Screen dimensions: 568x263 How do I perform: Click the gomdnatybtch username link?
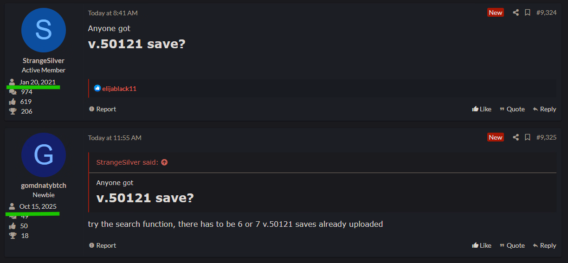(44, 186)
